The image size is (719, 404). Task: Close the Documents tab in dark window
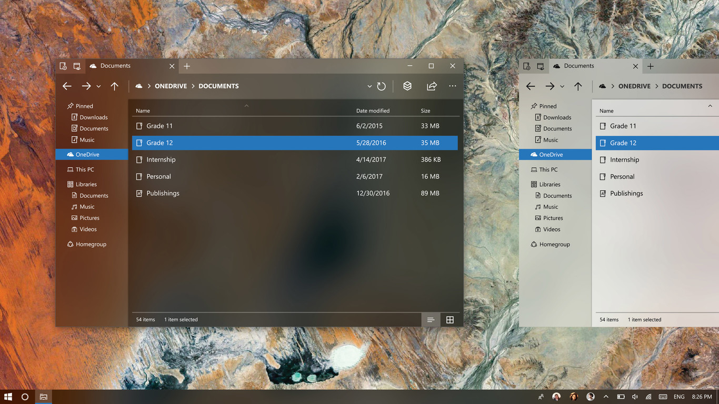(172, 66)
